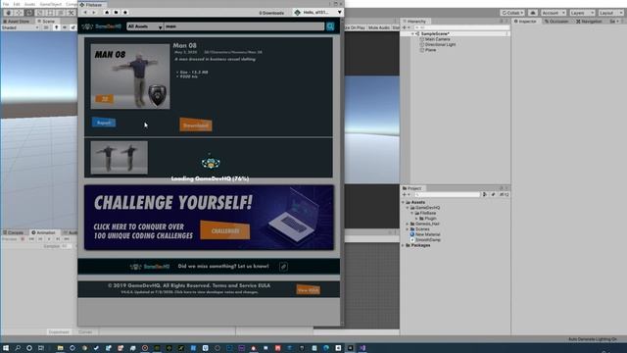
Task: Click Project search-by-type filter icon
Action: pyautogui.click(x=485, y=194)
